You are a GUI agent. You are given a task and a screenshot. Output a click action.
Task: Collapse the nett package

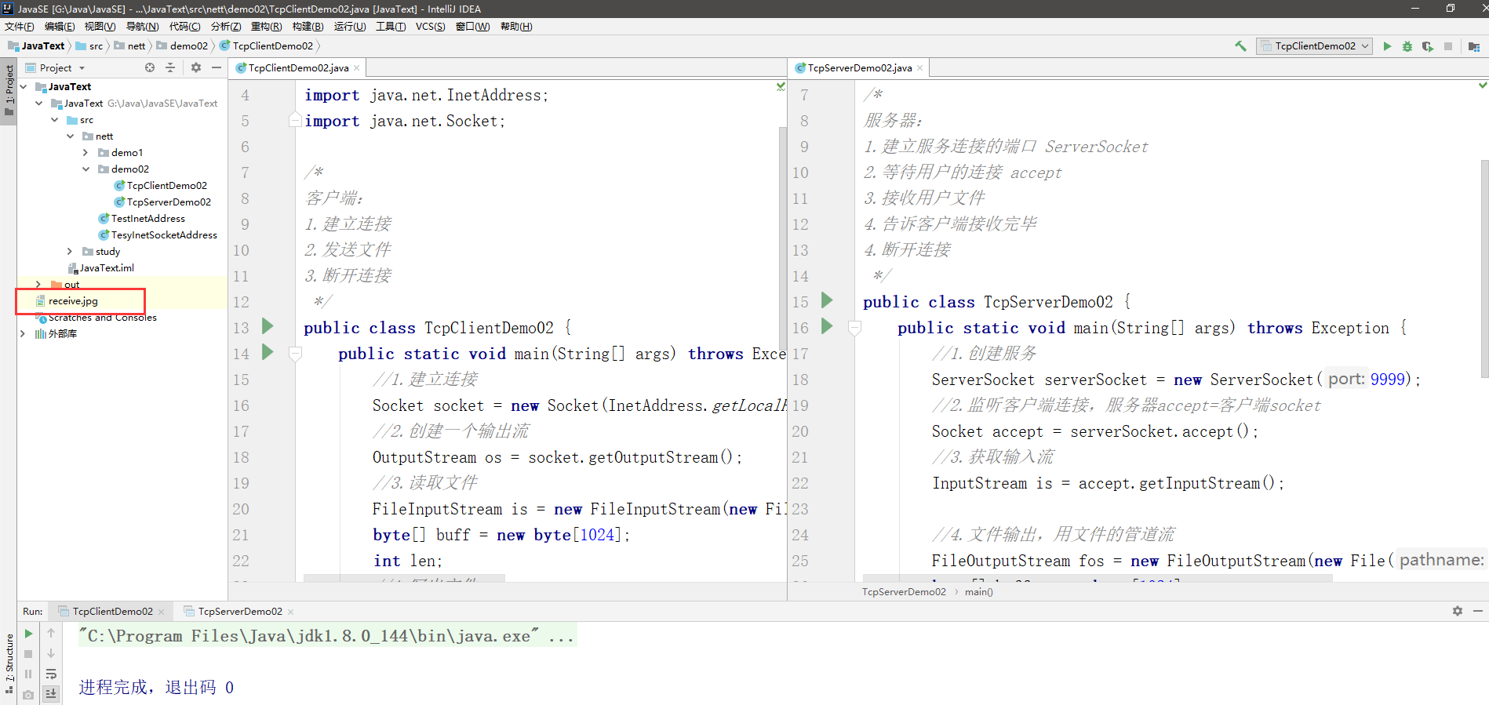(x=71, y=136)
